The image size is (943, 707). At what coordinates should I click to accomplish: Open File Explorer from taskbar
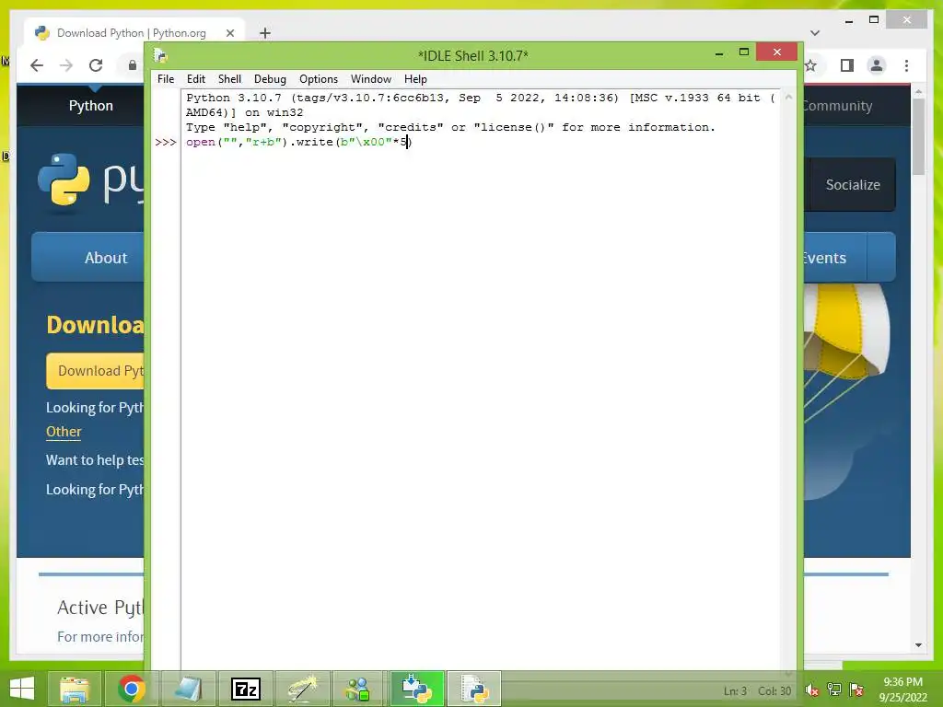click(x=75, y=689)
